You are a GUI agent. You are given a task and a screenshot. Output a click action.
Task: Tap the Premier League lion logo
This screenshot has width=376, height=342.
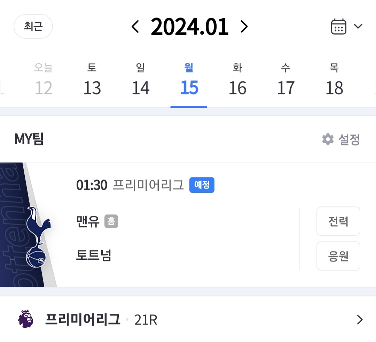26,319
